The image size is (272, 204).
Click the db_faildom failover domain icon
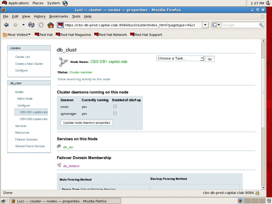59,165
